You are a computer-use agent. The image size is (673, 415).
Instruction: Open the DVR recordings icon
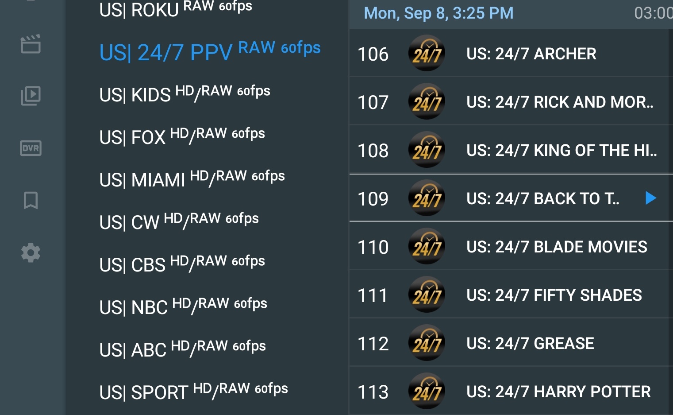pos(31,148)
